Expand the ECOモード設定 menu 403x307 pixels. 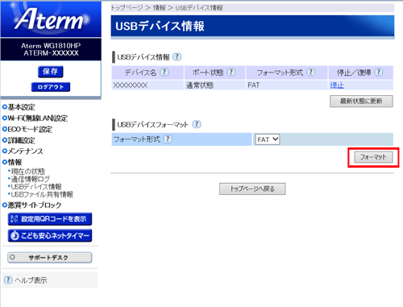point(30,129)
